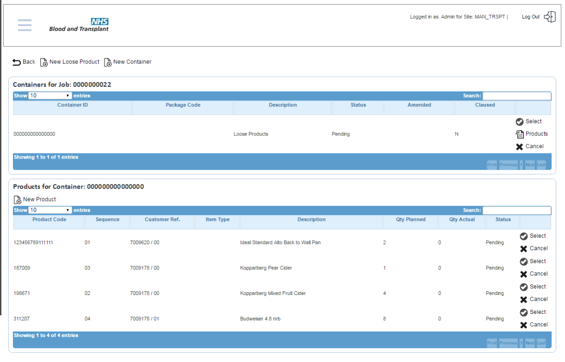This screenshot has width=565, height=362.
Task: Expand the products Show entries dropdown
Action: (50, 210)
